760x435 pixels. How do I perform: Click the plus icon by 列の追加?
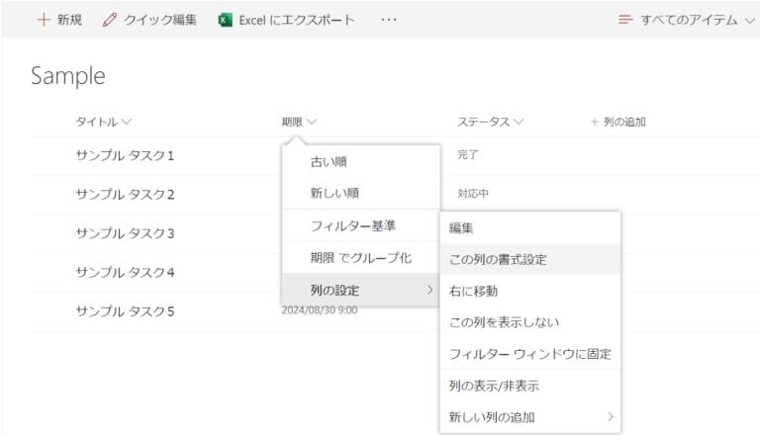pos(594,122)
